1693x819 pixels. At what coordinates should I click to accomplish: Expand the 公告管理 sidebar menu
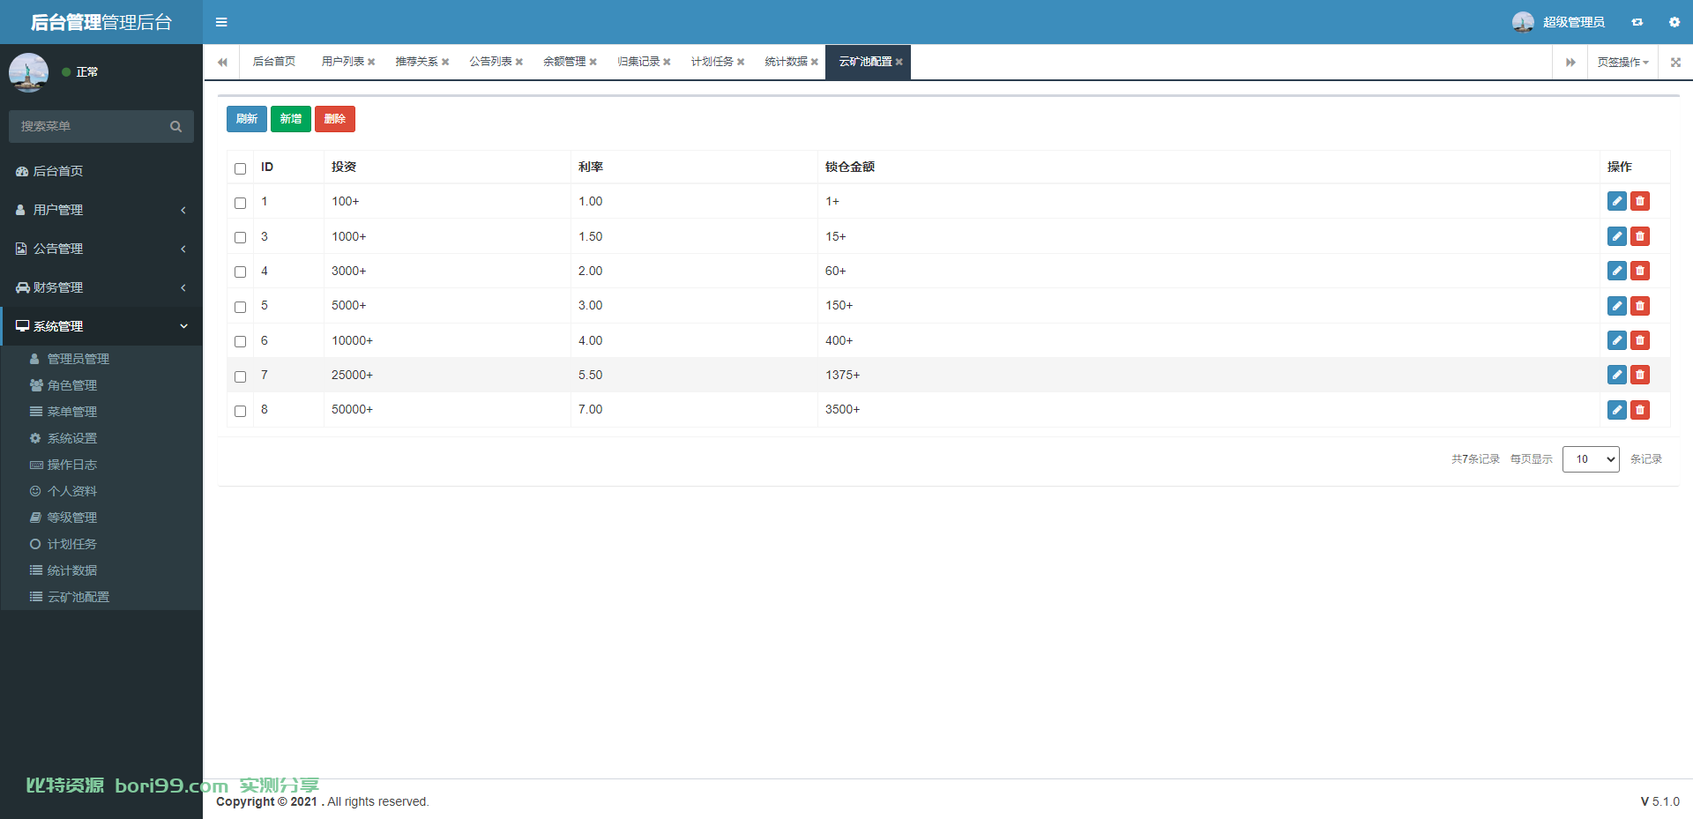[x=101, y=249]
